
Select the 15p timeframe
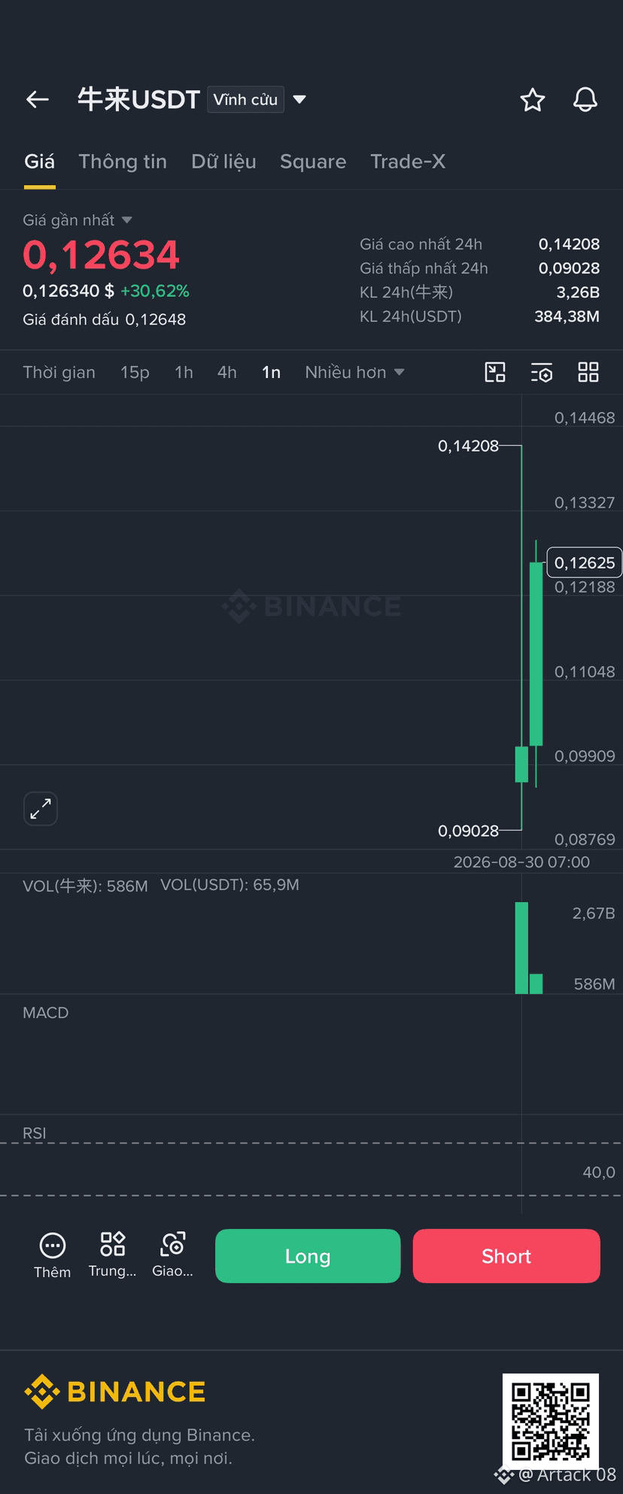[x=135, y=372]
